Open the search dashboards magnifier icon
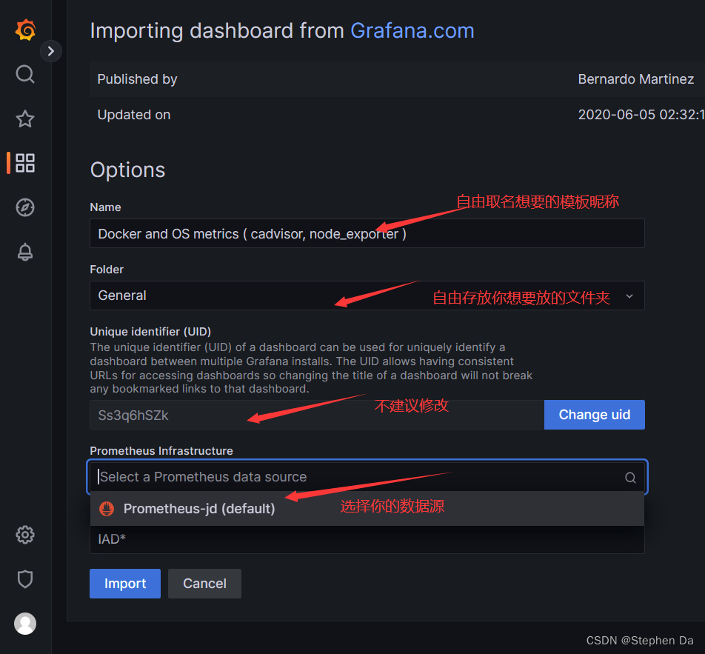 [25, 74]
